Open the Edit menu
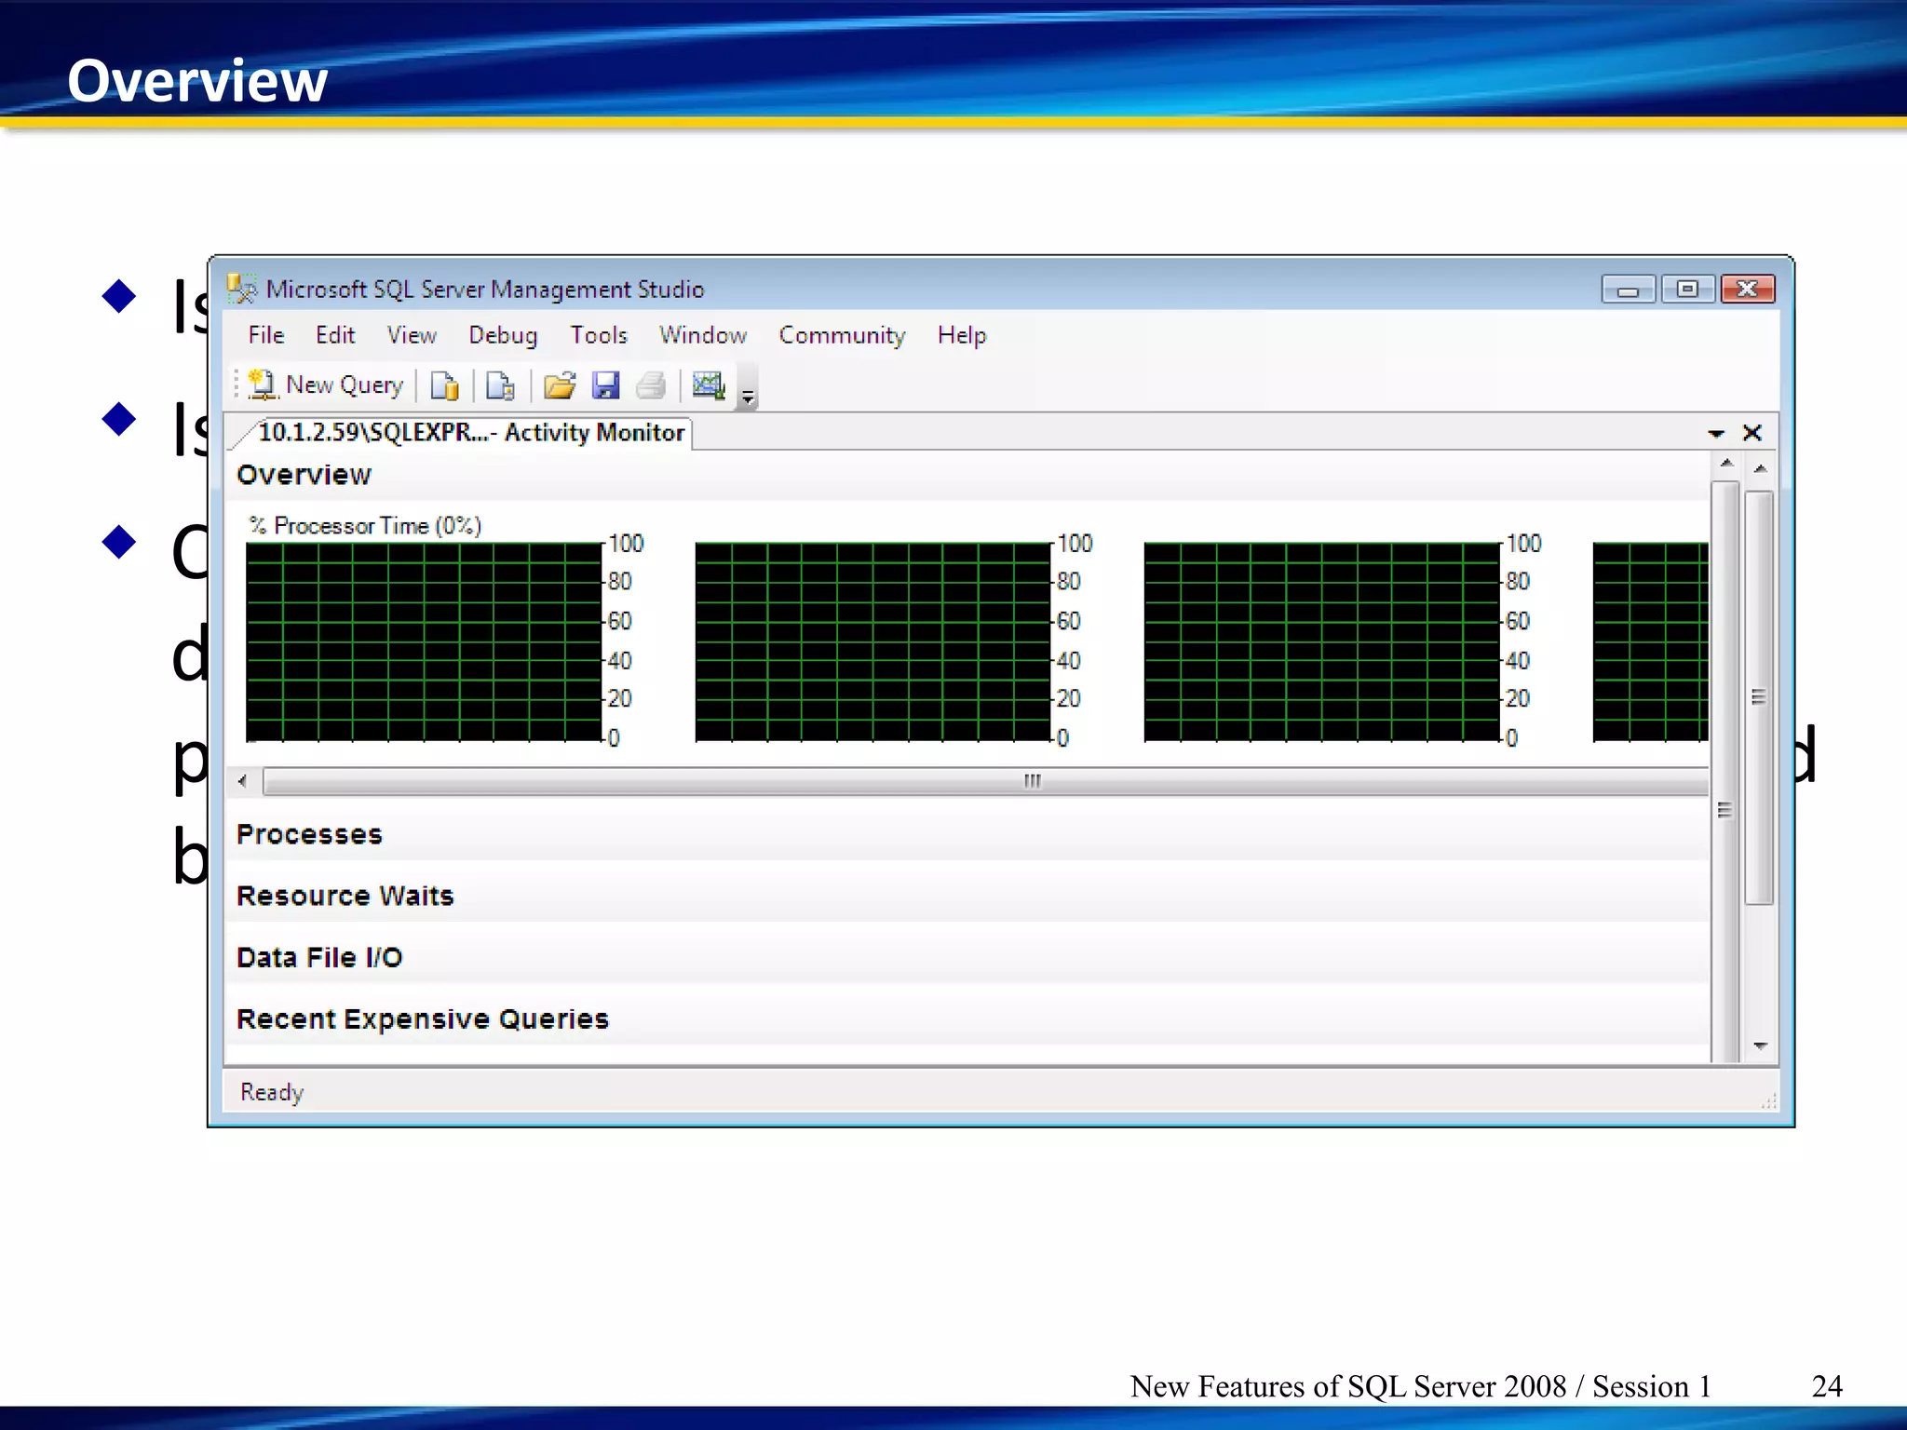This screenshot has width=1907, height=1430. (335, 335)
